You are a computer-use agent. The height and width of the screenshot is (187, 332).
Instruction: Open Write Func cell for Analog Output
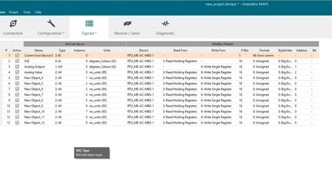[216, 66]
